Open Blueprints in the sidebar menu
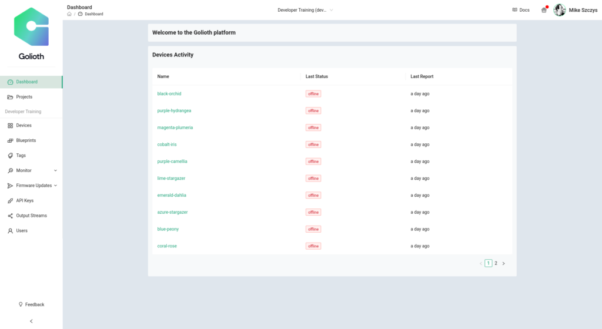 coord(26,140)
